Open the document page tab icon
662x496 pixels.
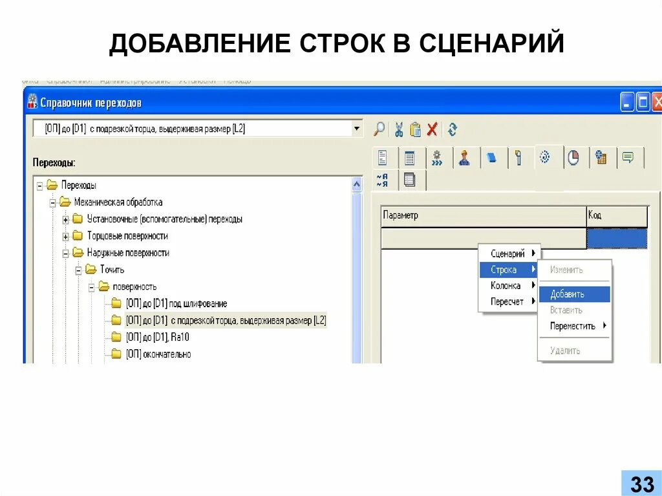(x=383, y=158)
